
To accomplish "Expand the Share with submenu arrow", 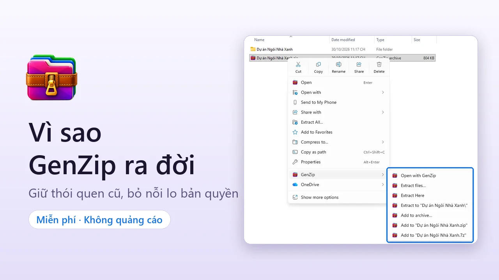I will pyautogui.click(x=383, y=112).
